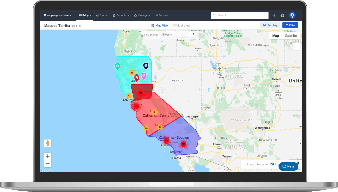The height and width of the screenshot is (192, 338).
Task: Open the Filter button
Action: pos(290,25)
